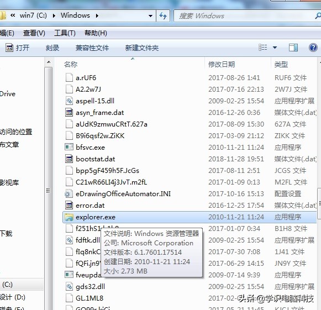
Task: Select the eDrawingOfficeAutomator.INI gear icon
Action: (x=69, y=194)
